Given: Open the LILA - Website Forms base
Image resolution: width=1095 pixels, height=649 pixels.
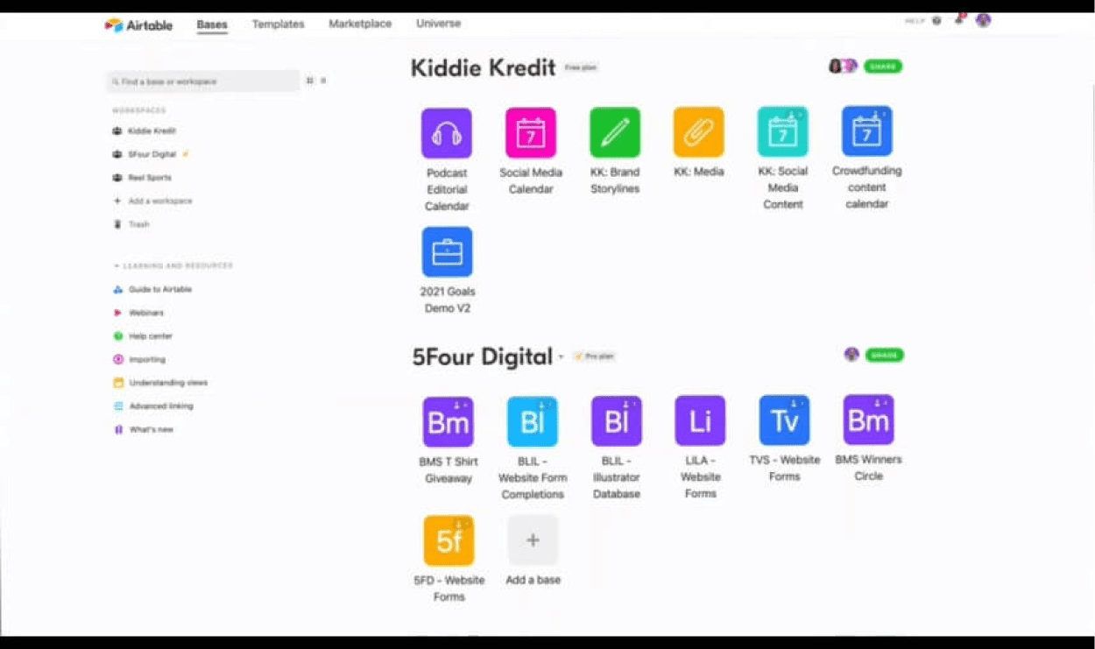Looking at the screenshot, I should click(700, 421).
